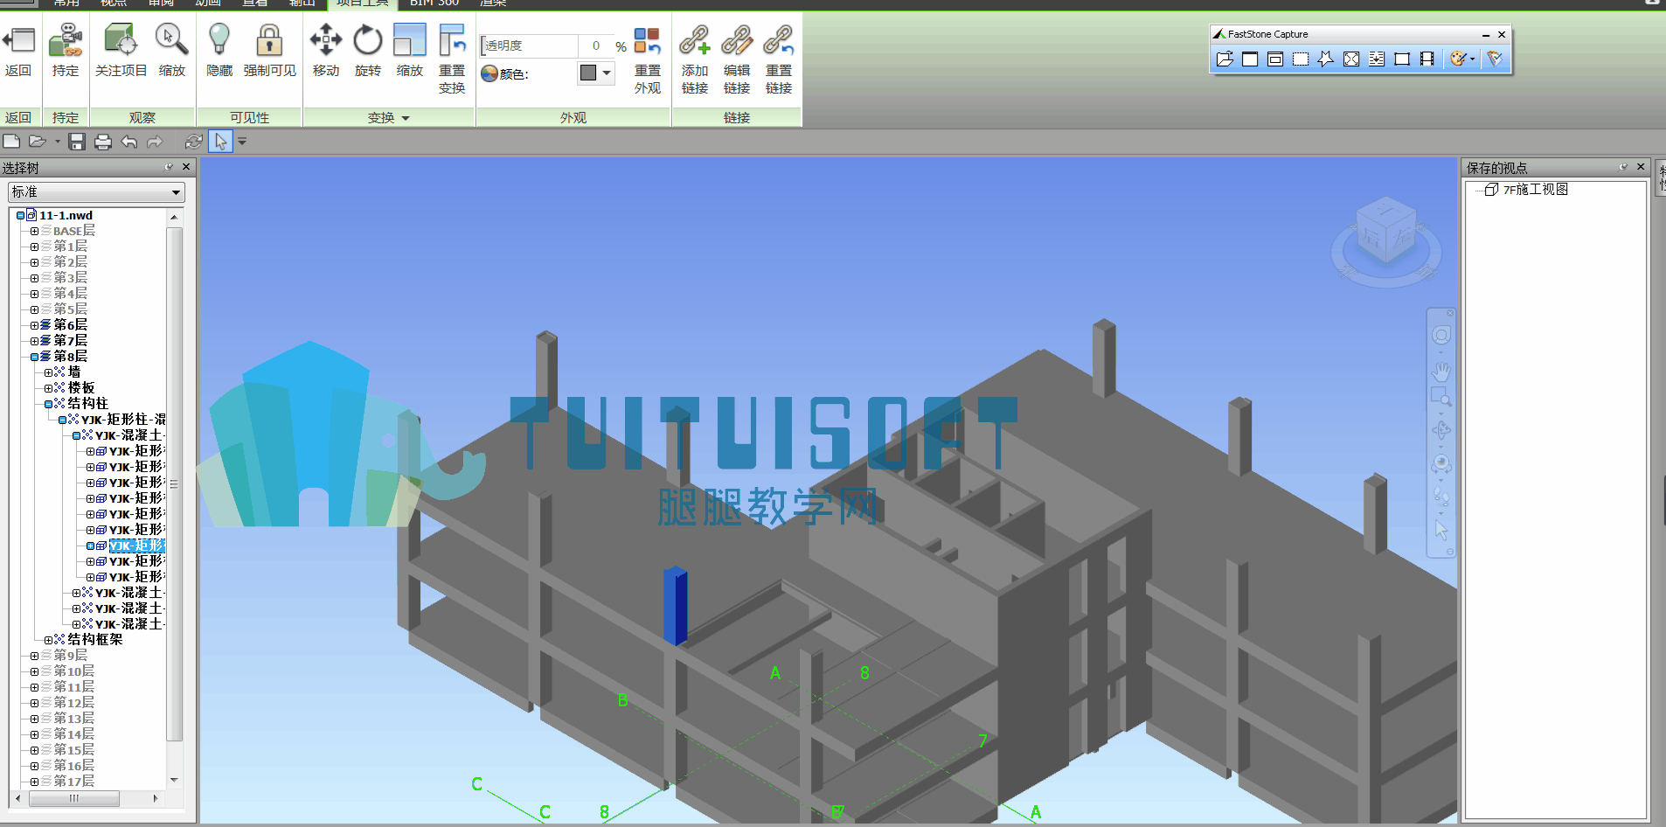Select the BASE层 tree item
The width and height of the screenshot is (1666, 827).
coord(73,231)
